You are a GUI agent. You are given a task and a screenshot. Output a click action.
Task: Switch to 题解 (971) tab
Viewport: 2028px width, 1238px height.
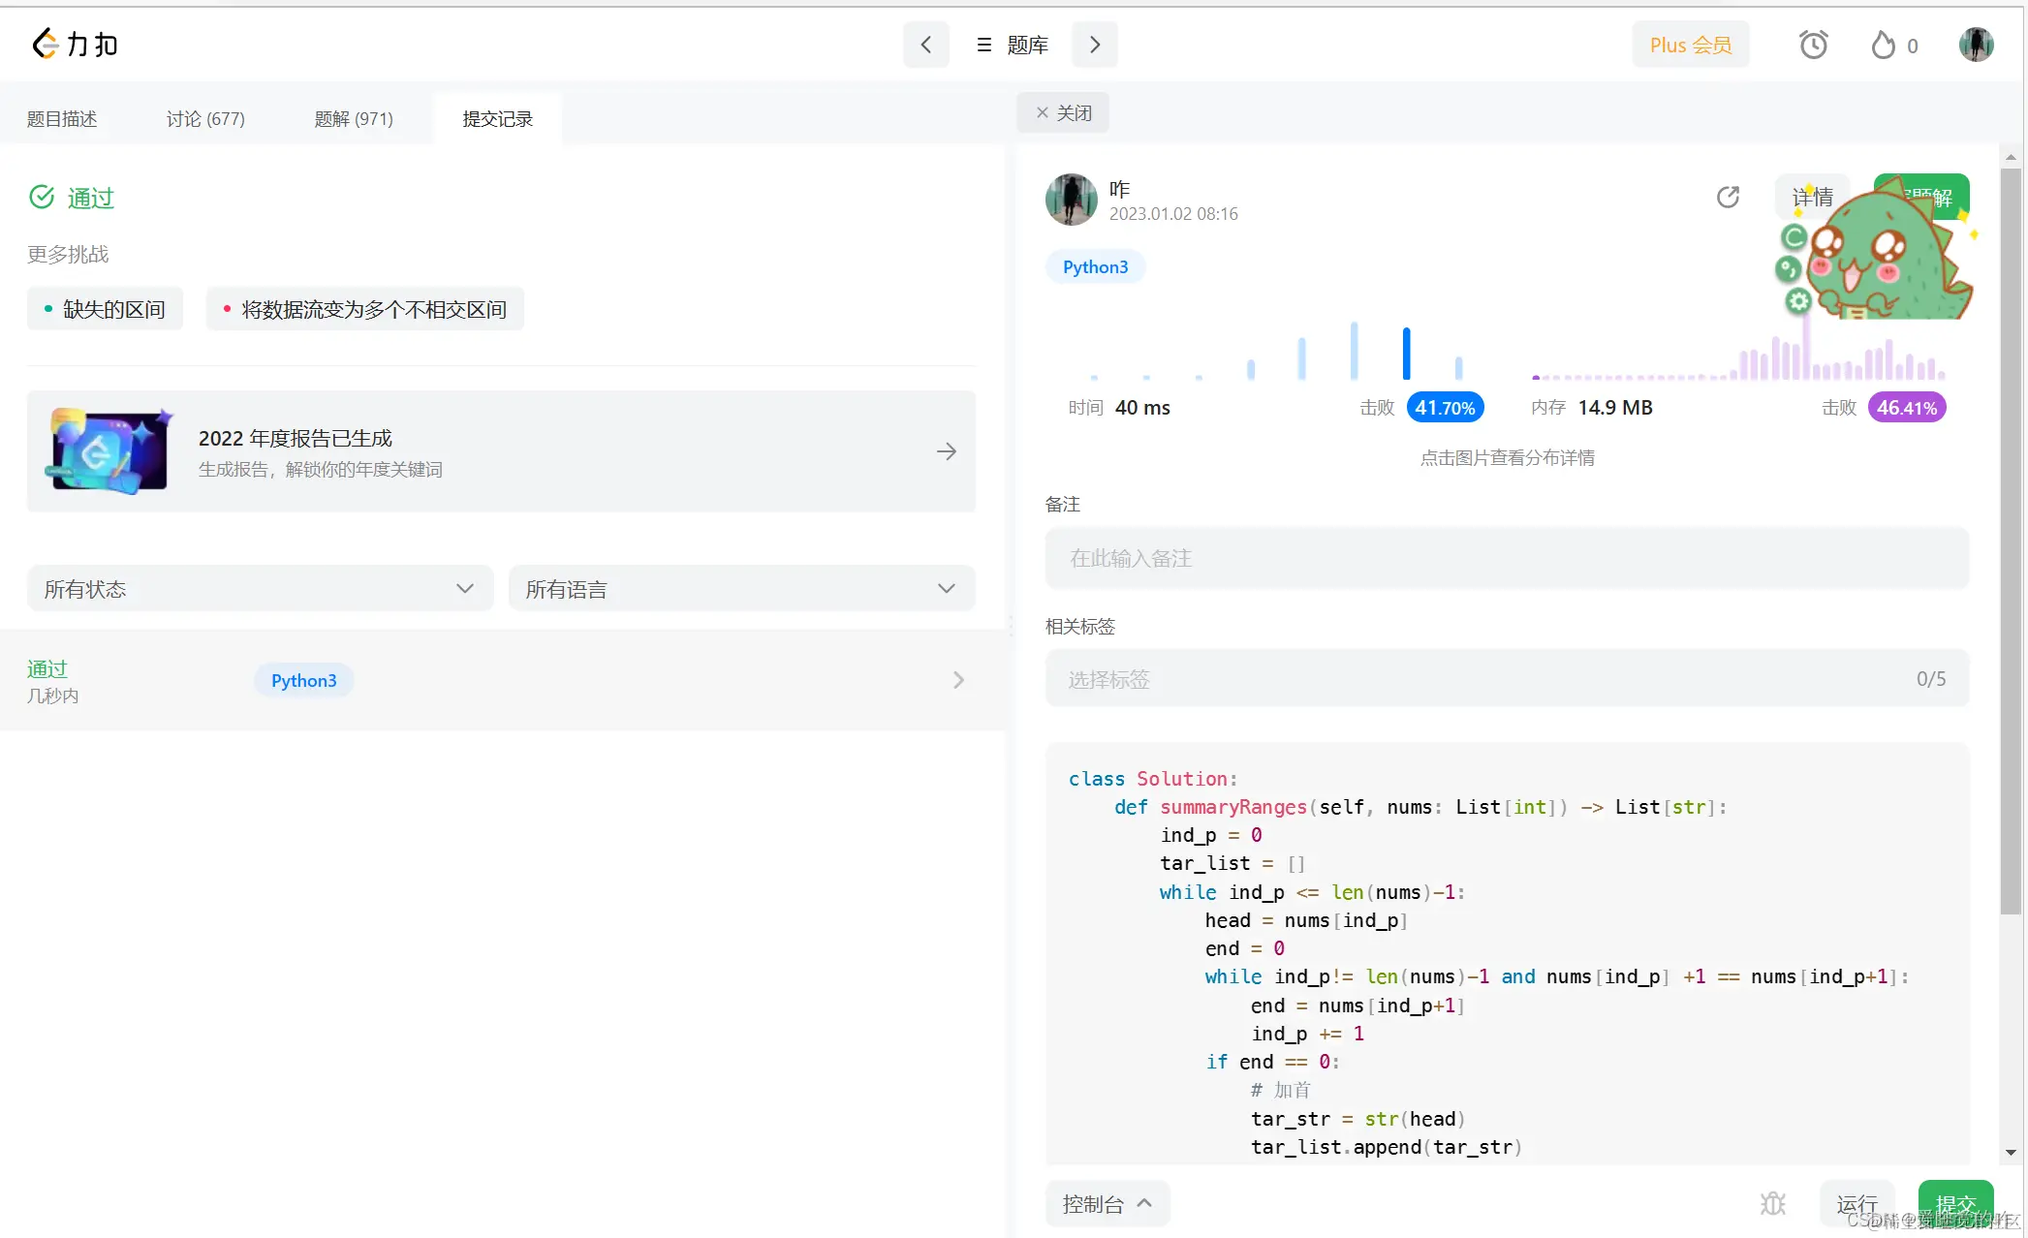(353, 119)
